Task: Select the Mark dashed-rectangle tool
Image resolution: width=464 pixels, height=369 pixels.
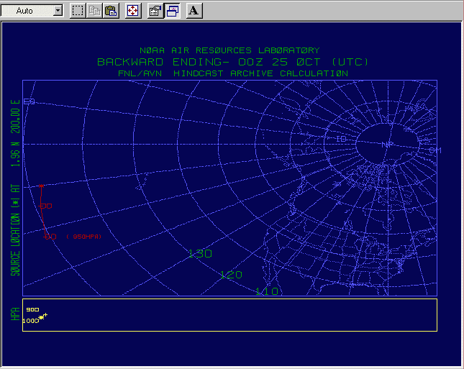Action: coord(78,11)
